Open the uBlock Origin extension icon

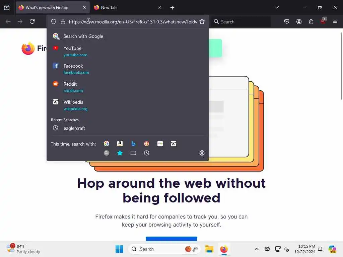coord(323,21)
